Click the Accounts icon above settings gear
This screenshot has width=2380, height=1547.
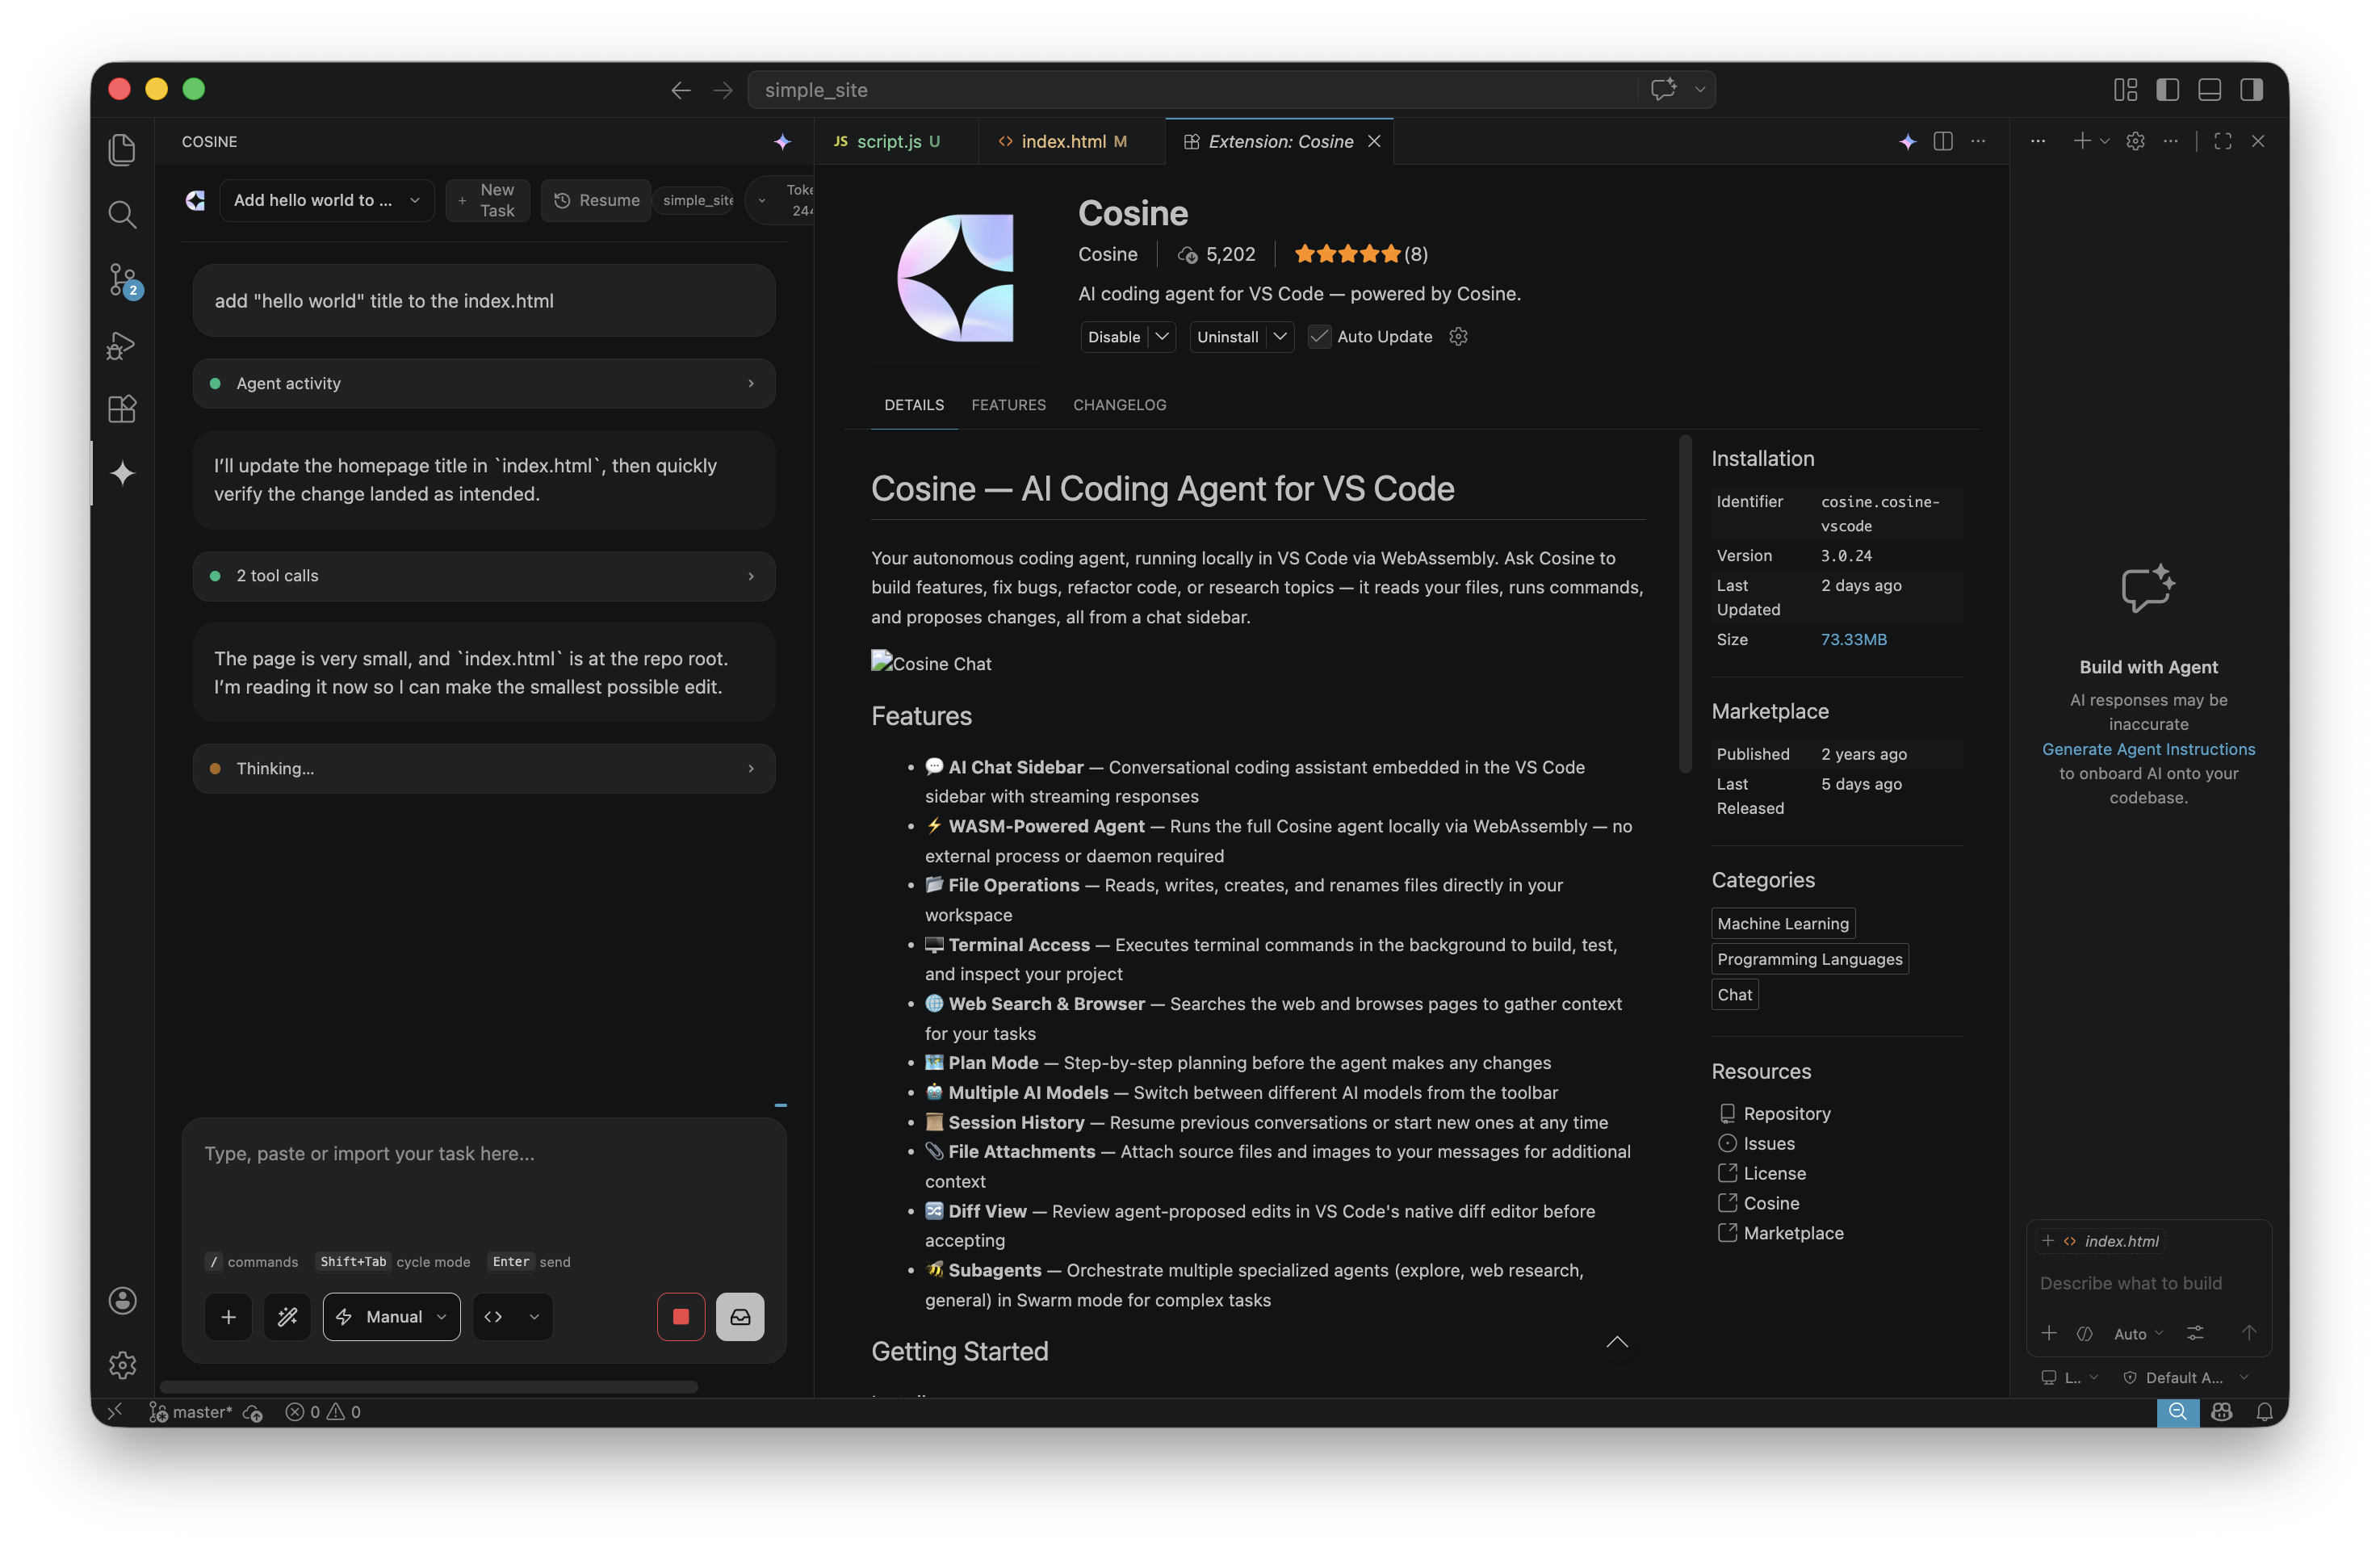click(x=122, y=1300)
